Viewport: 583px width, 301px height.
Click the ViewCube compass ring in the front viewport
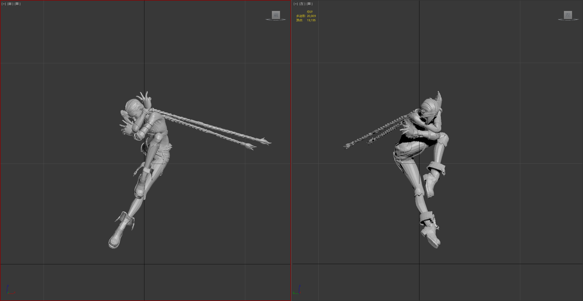click(x=275, y=19)
